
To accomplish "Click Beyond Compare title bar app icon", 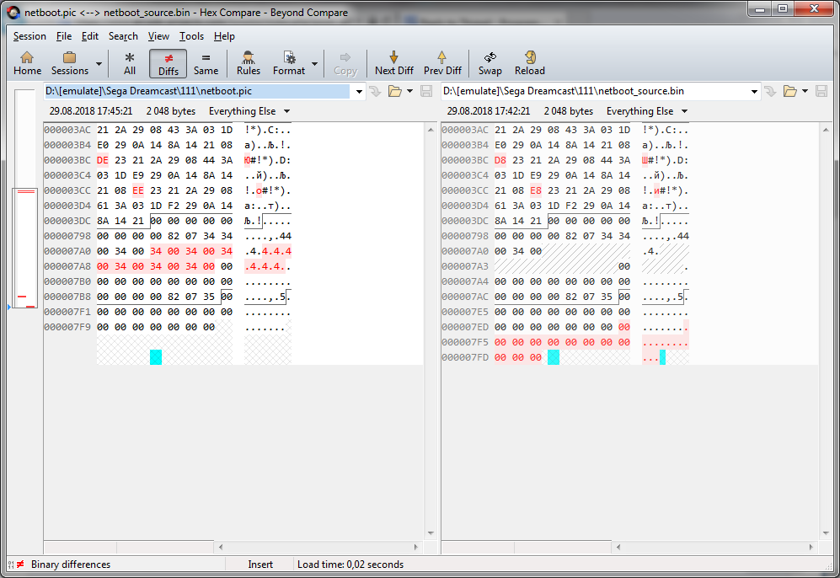I will (x=14, y=13).
